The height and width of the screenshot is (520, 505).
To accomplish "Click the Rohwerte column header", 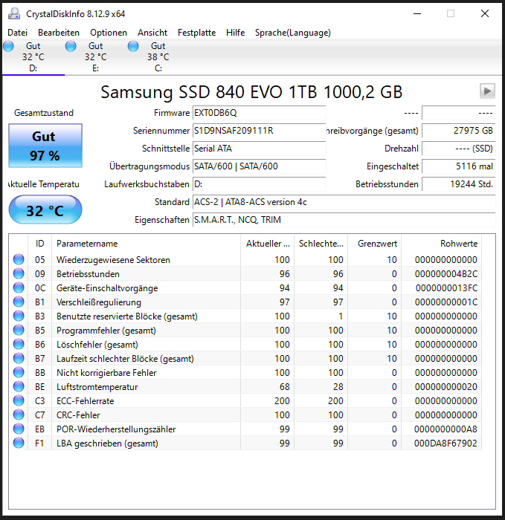I will point(442,244).
